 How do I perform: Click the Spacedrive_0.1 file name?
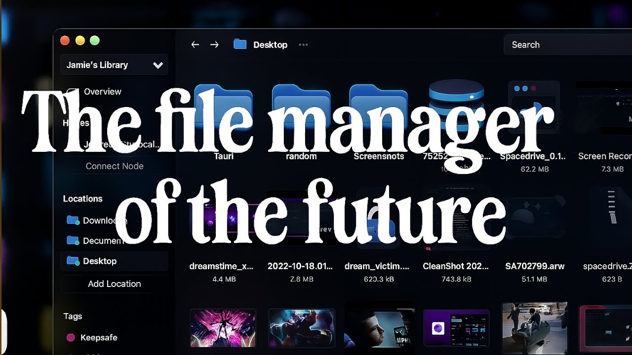click(533, 156)
